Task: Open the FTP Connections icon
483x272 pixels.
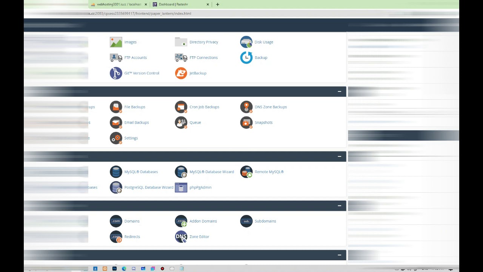Action: point(181,57)
